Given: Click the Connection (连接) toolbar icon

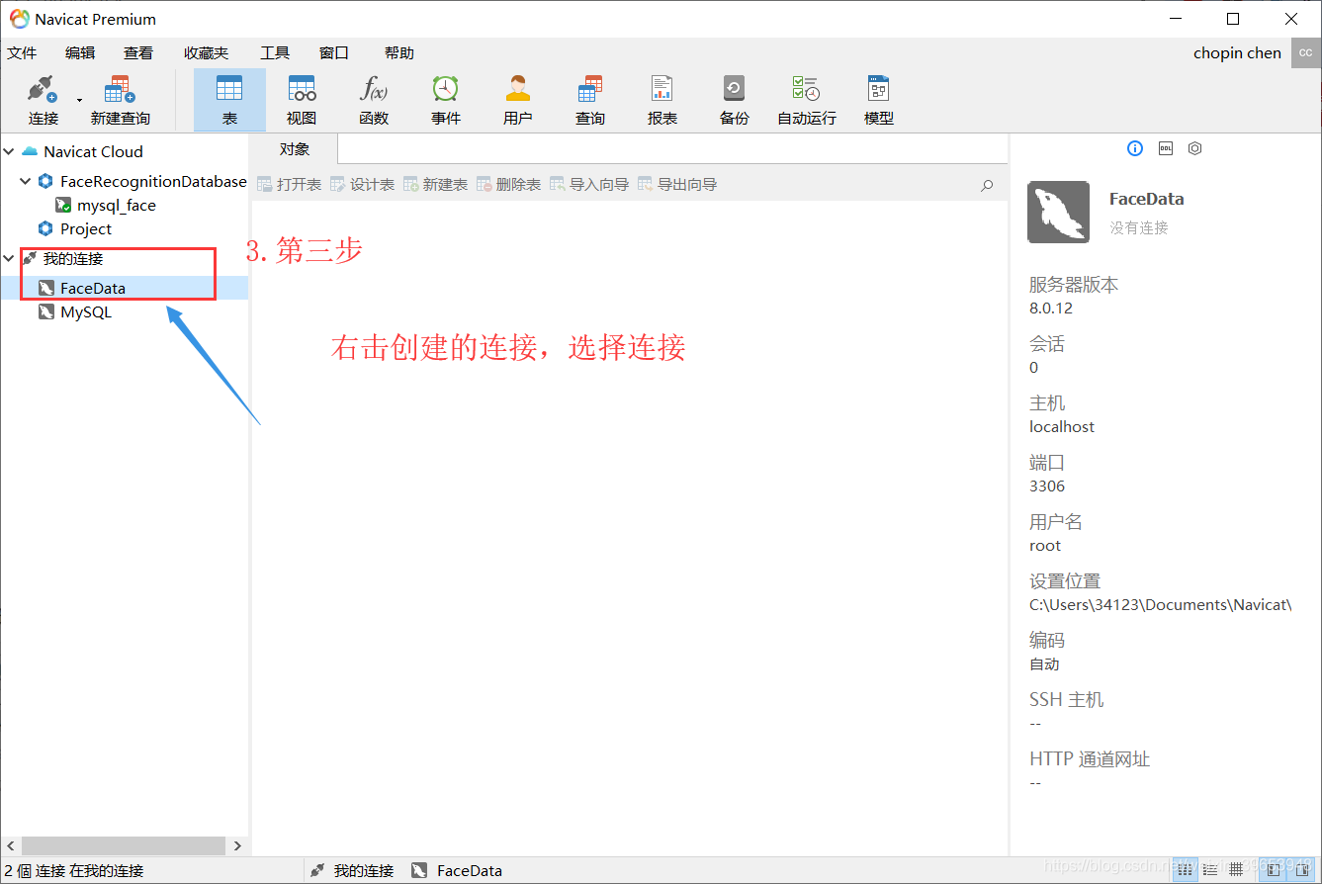Looking at the screenshot, I should (x=44, y=100).
